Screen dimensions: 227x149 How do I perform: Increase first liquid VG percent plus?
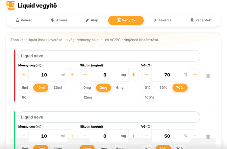[195, 75]
